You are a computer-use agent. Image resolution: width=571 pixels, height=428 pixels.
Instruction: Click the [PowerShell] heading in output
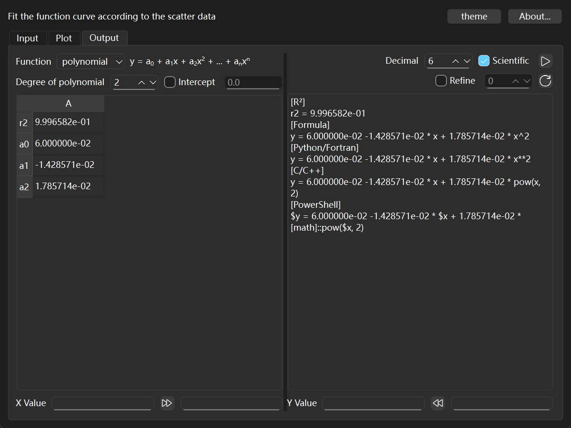tap(315, 205)
